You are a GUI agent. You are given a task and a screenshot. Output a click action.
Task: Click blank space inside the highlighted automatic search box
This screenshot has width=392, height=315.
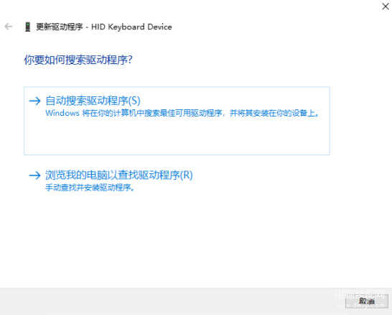click(177, 137)
